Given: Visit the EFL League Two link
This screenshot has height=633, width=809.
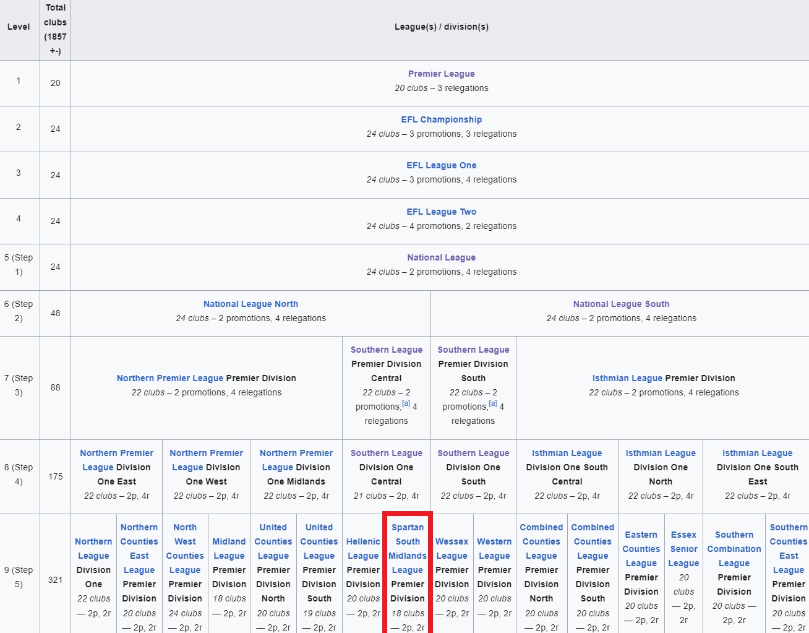Looking at the screenshot, I should tap(442, 212).
